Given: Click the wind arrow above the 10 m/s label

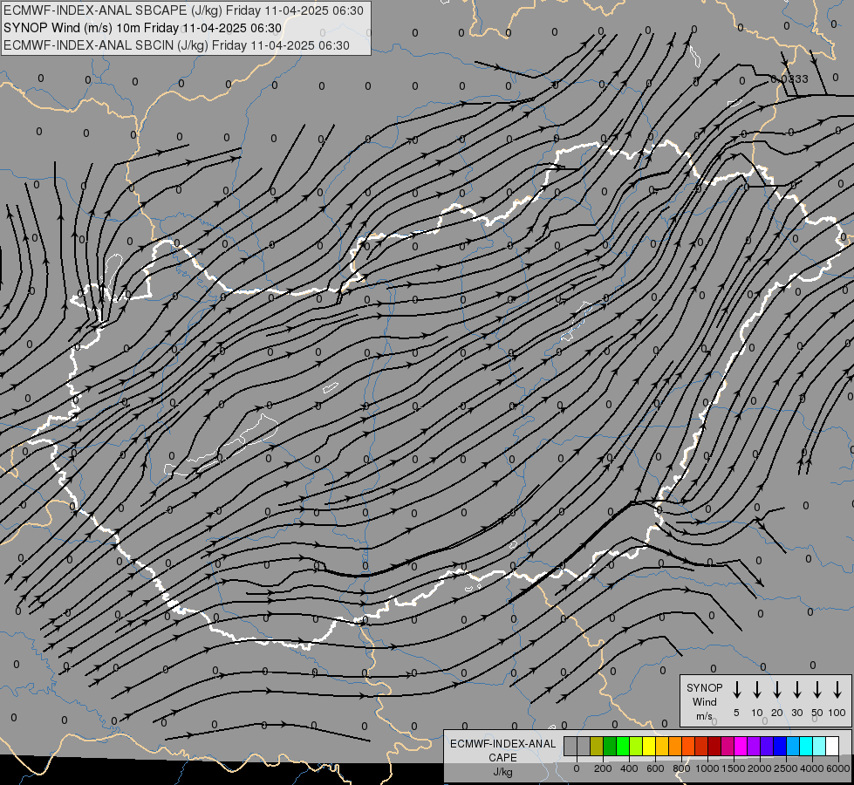Looking at the screenshot, I should click(x=757, y=689).
